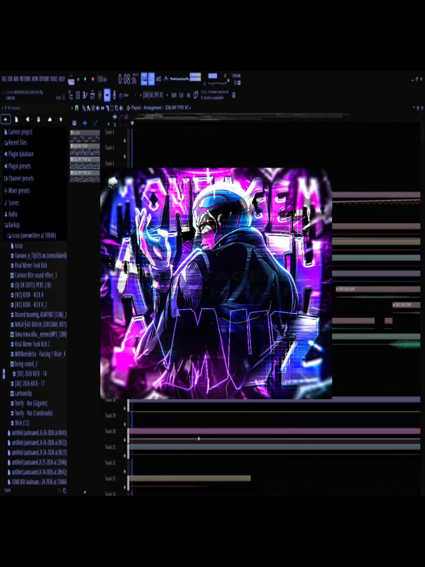Expand the Mixer presets folder
The image size is (425, 567).
pyautogui.click(x=17, y=191)
